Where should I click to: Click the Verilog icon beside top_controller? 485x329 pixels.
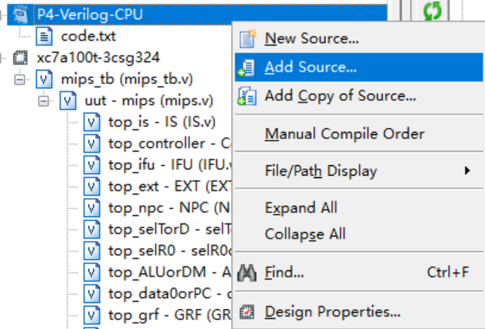92,144
